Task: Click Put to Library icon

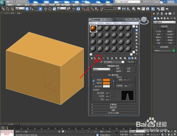Action: pos(116,58)
